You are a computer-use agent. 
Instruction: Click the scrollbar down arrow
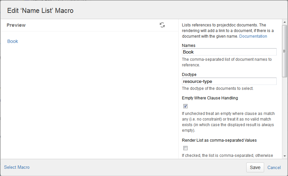(x=284, y=156)
